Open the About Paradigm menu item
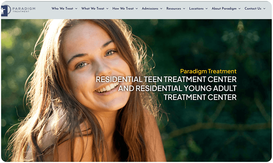The height and width of the screenshot is (163, 273). tap(224, 8)
